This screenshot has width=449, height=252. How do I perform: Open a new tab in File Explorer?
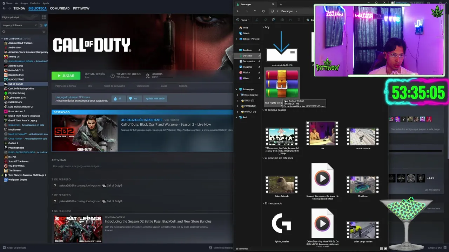[x=281, y=4]
